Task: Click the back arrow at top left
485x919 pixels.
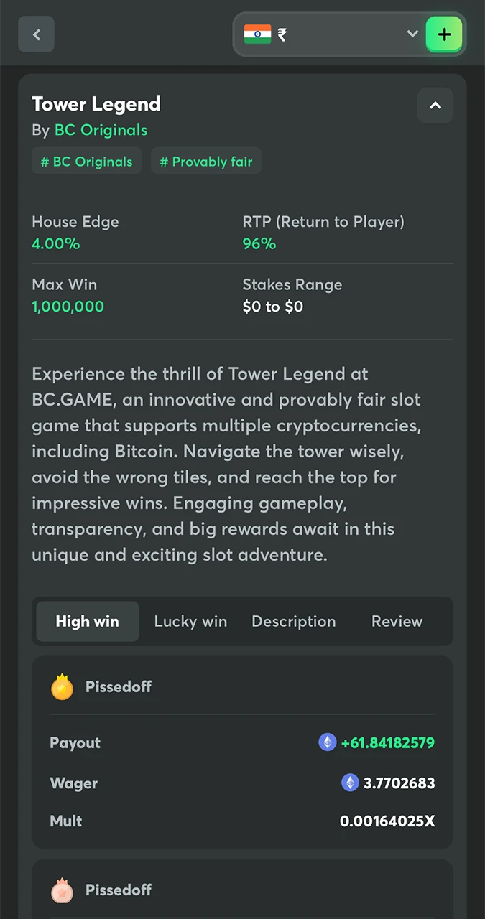Action: [36, 34]
